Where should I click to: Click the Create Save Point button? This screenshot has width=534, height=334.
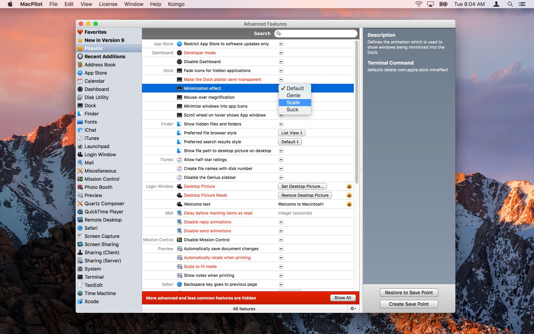coord(409,304)
